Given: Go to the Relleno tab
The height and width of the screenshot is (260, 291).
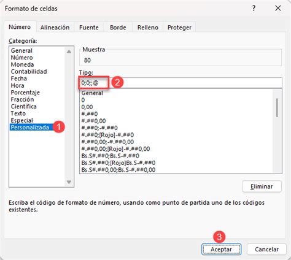Looking at the screenshot, I should coord(148,28).
